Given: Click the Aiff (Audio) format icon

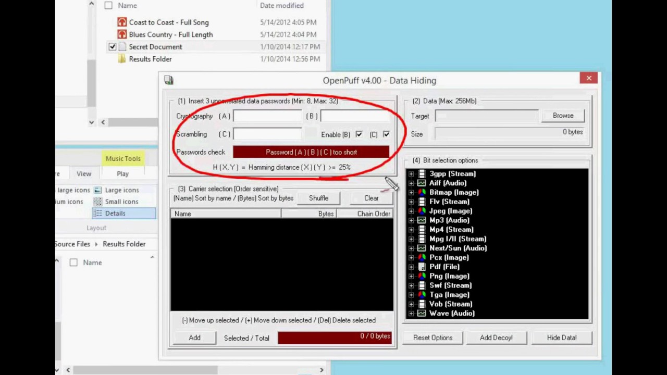Looking at the screenshot, I should click(x=422, y=183).
